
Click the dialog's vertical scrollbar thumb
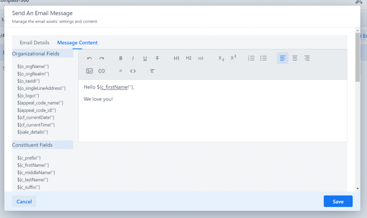coord(357,57)
